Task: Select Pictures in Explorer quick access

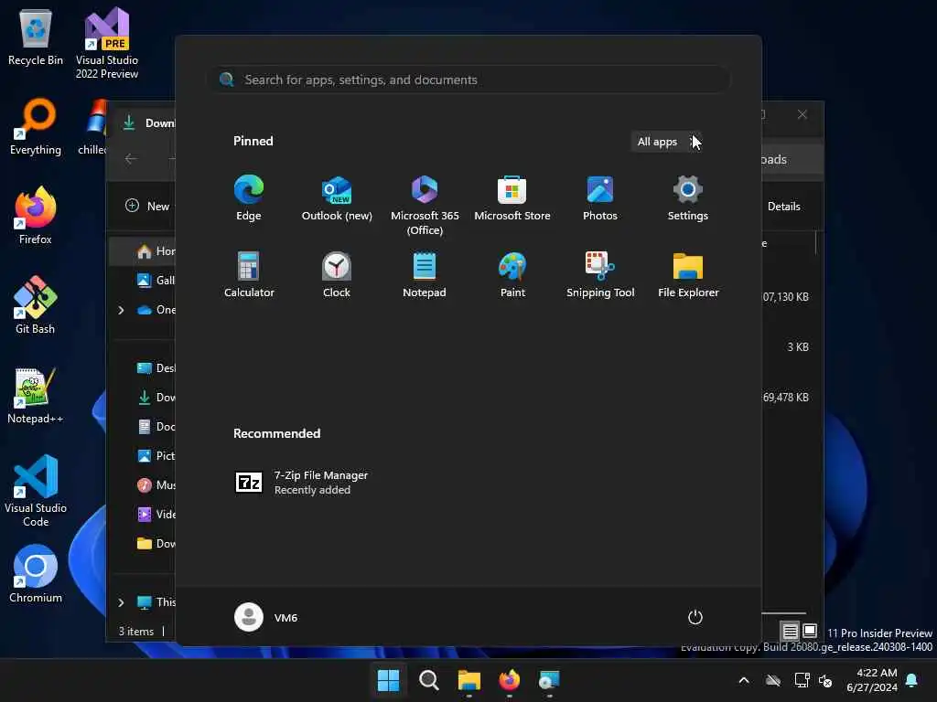Action: [x=156, y=456]
